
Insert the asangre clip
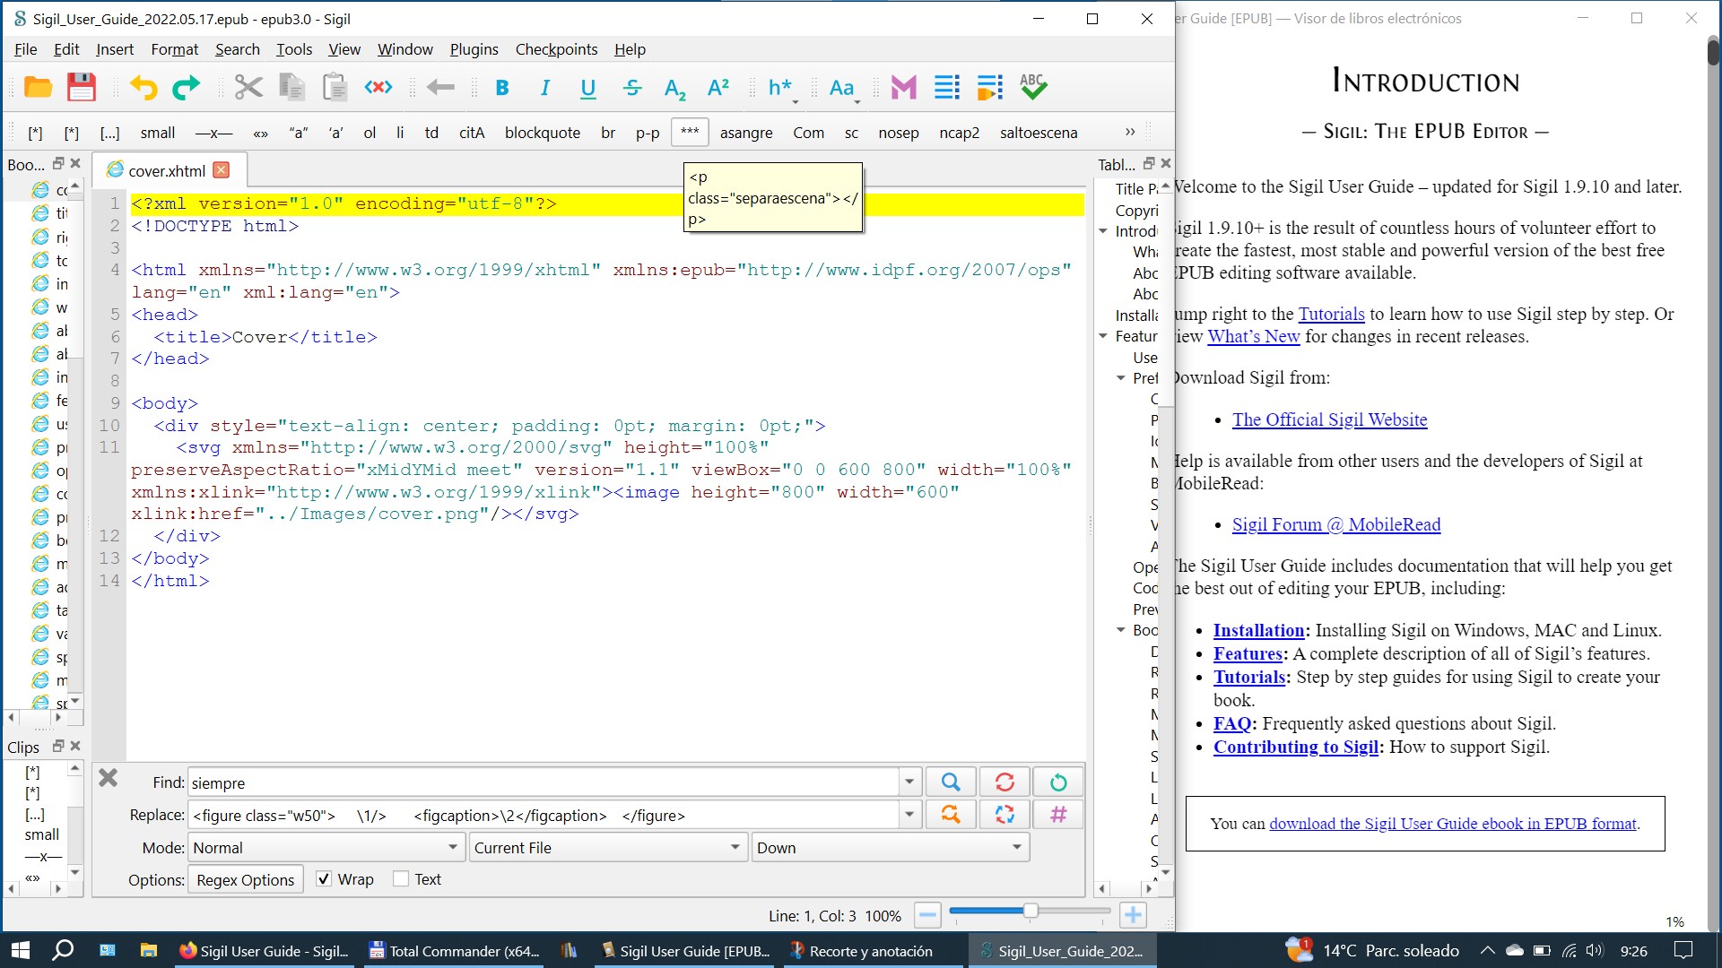[x=746, y=133]
